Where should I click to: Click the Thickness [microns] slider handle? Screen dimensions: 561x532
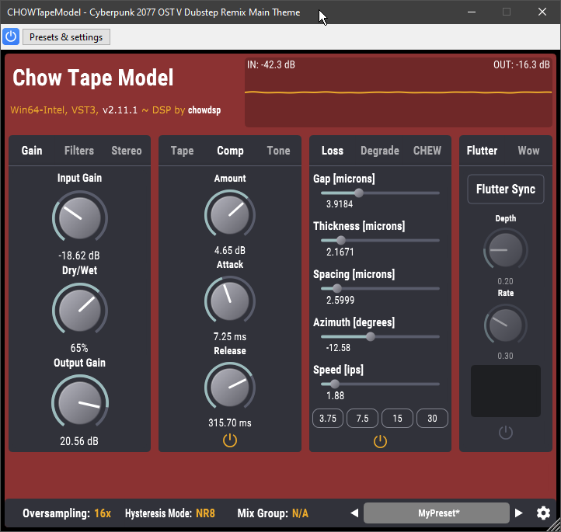coord(341,240)
